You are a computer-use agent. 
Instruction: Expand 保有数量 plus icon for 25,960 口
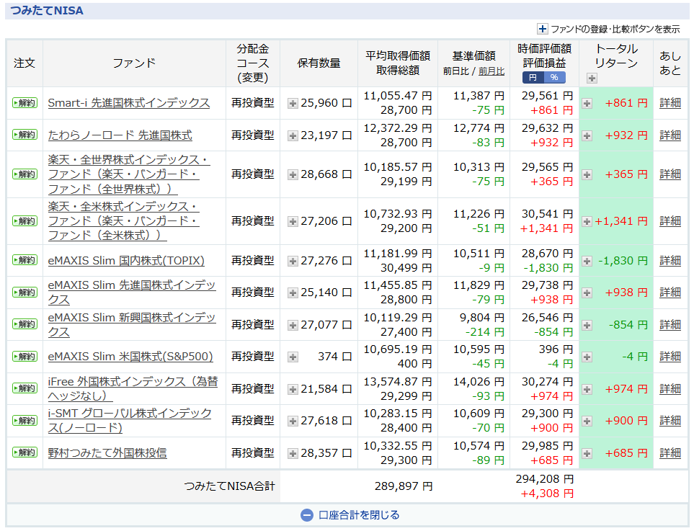(293, 104)
